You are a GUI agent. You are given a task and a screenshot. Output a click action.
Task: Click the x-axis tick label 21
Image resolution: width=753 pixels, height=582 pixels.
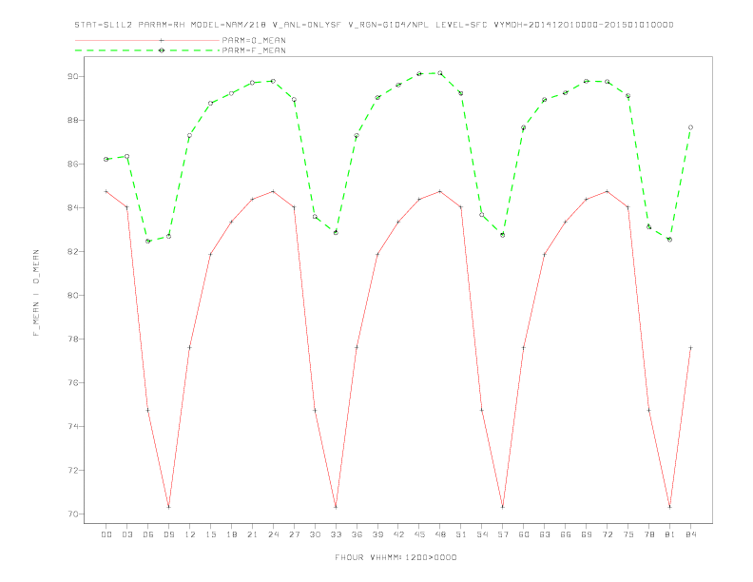coord(252,534)
